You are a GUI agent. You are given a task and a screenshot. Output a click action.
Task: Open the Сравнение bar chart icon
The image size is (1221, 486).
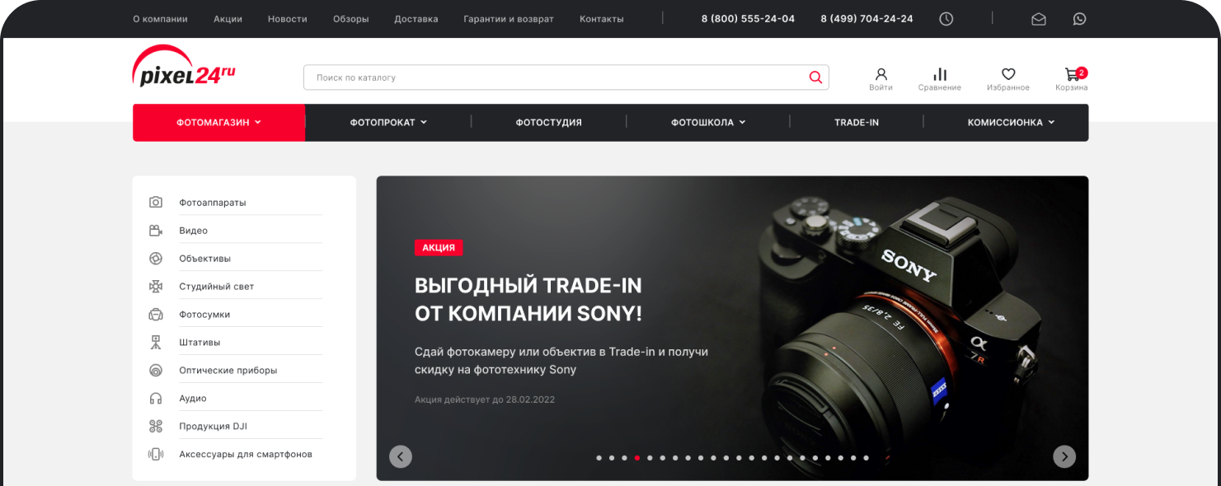940,74
